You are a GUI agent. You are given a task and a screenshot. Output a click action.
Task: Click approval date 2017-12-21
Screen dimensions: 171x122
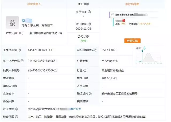[x=109, y=78]
